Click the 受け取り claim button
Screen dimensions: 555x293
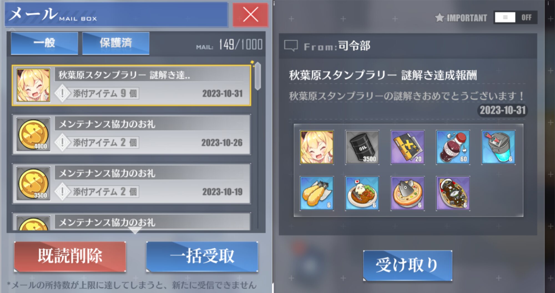pos(408,265)
